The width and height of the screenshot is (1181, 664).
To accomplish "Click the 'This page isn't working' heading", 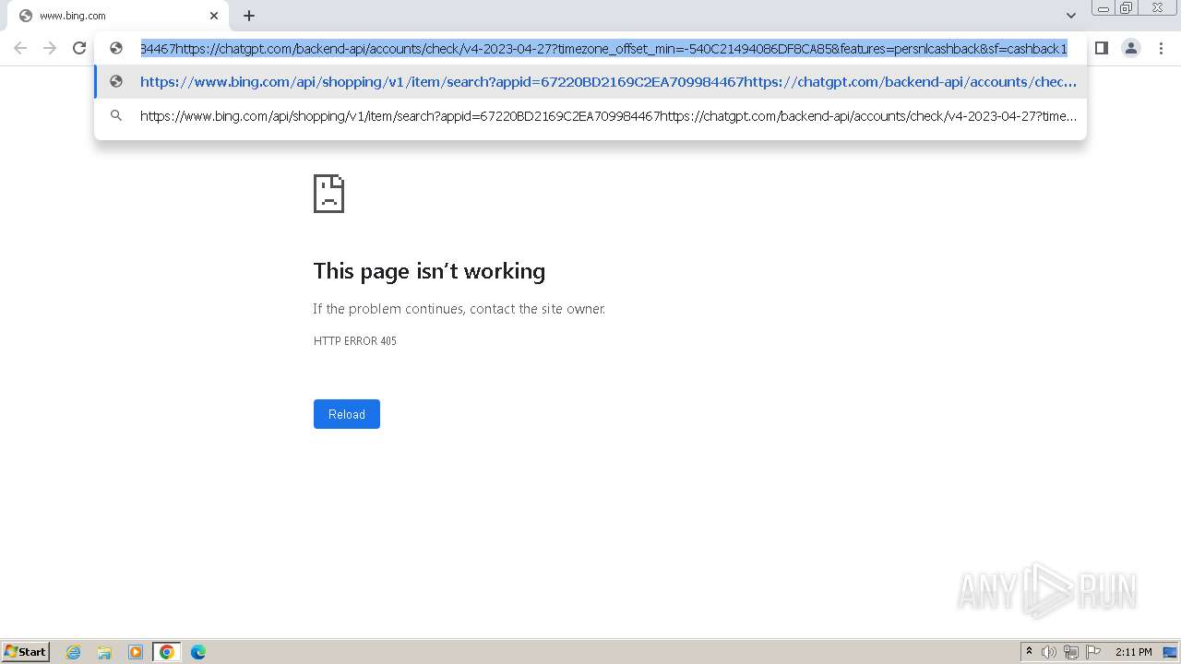I will (x=429, y=271).
